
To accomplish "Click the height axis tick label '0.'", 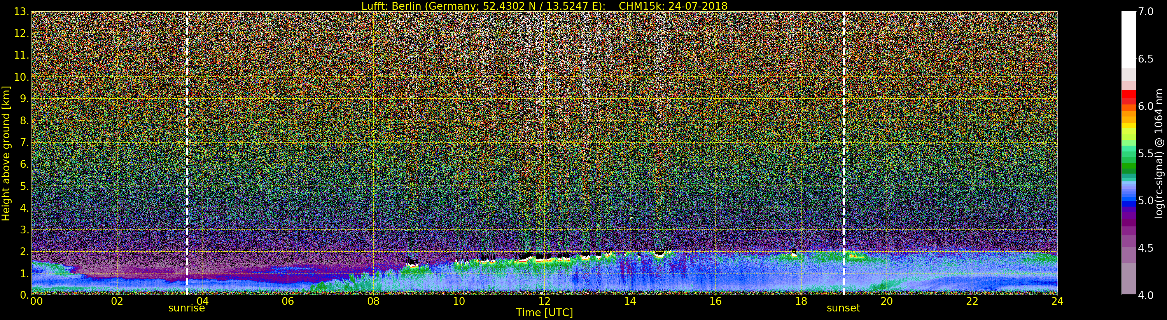I will pyautogui.click(x=24, y=295).
